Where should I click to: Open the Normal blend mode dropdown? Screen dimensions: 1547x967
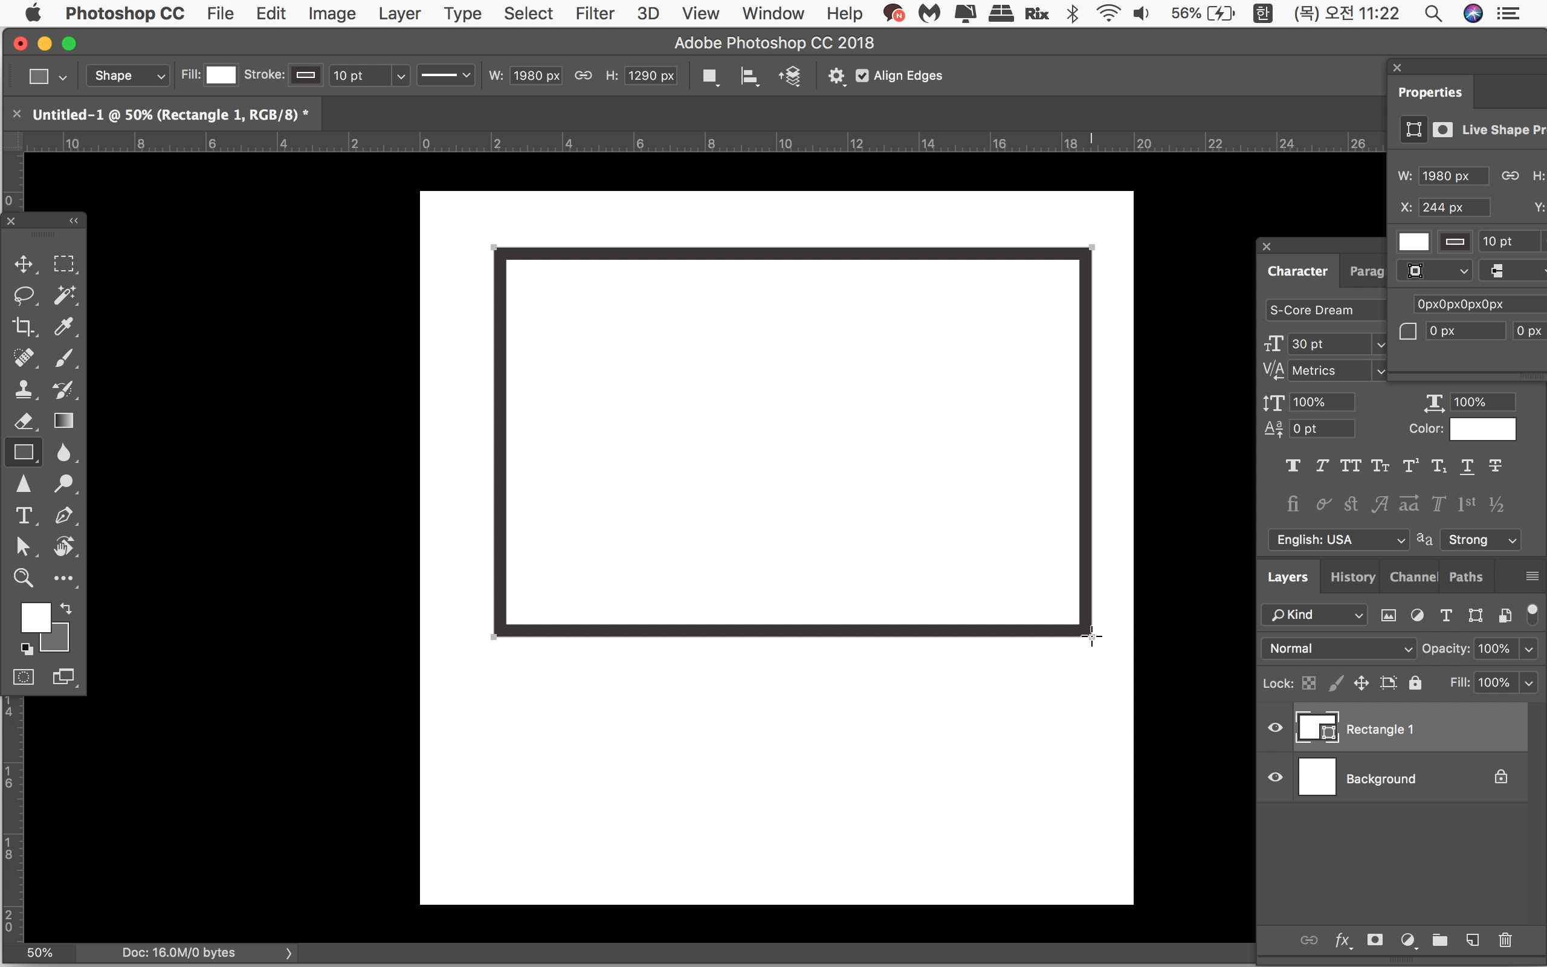point(1339,648)
